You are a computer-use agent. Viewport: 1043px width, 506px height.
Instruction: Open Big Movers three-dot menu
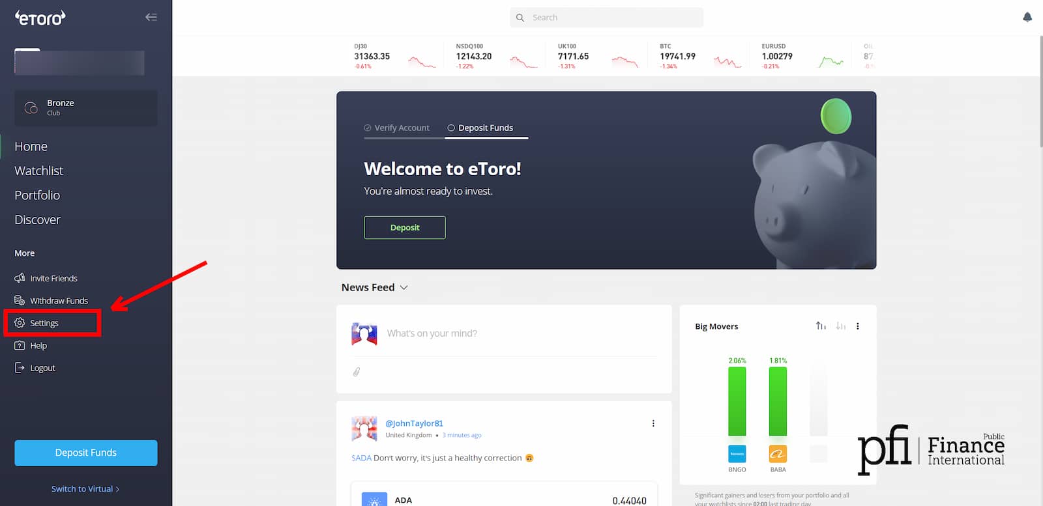click(858, 326)
